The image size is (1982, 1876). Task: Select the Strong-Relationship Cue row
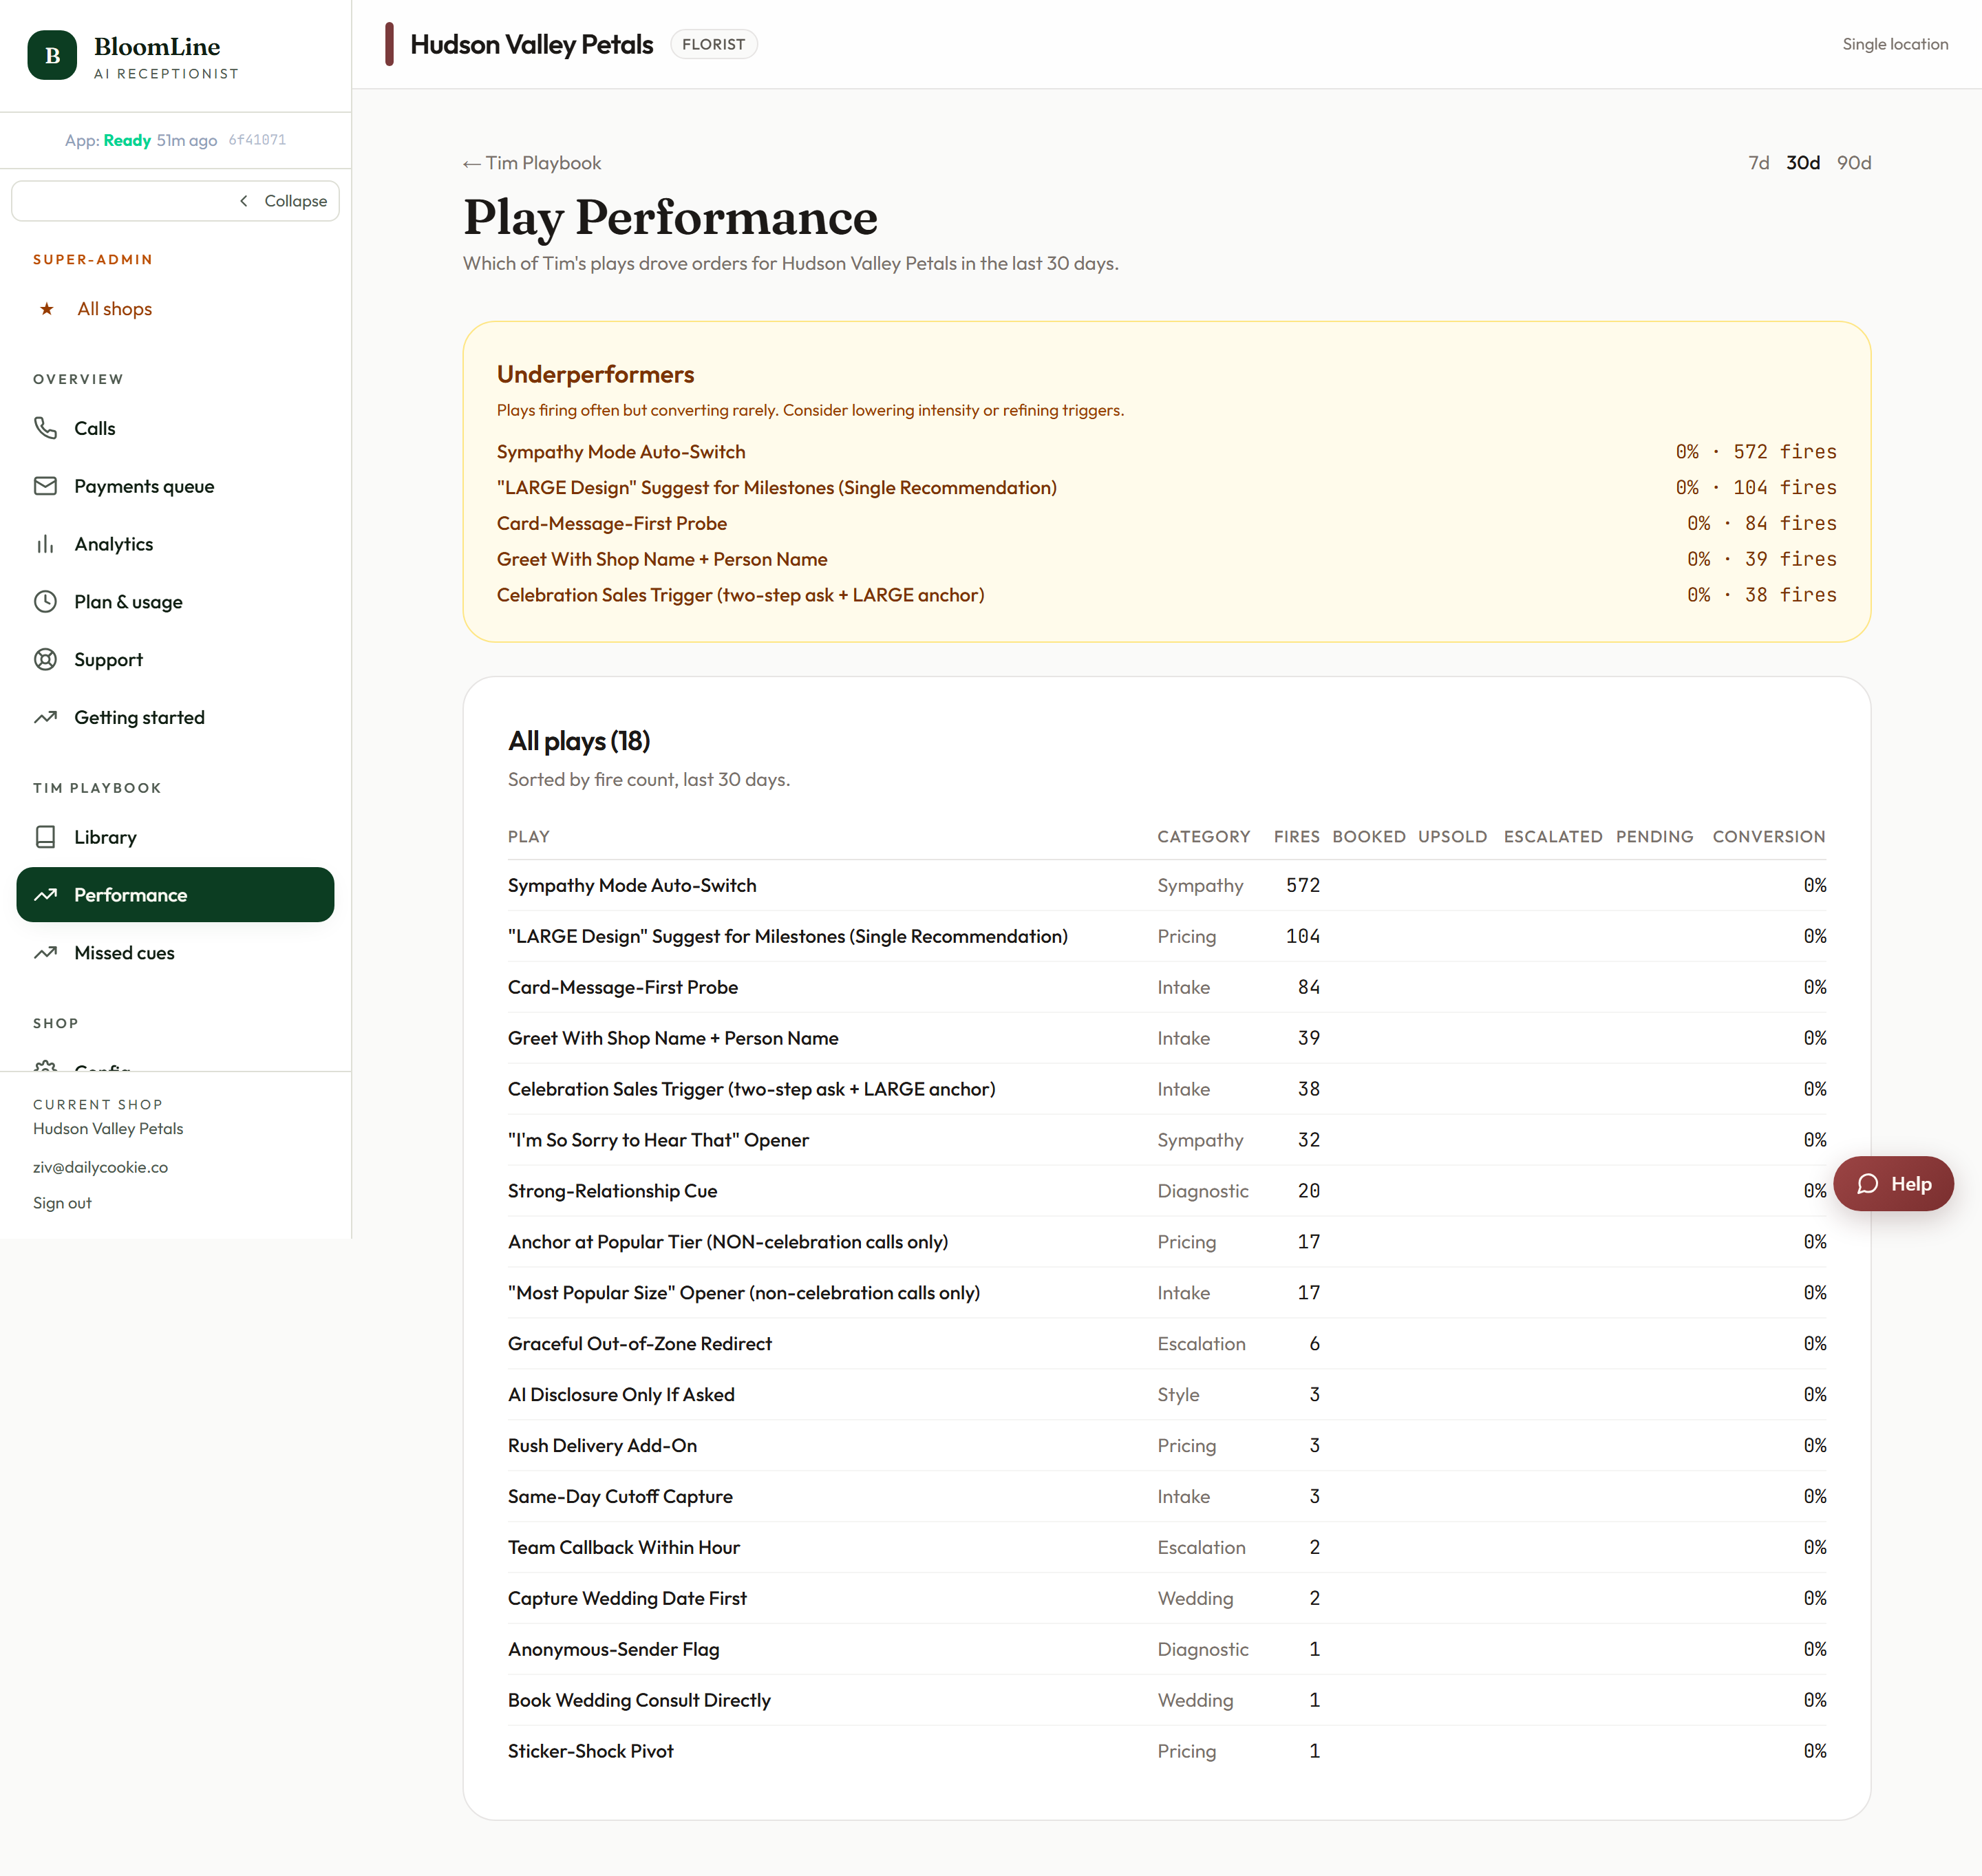tap(1167, 1191)
